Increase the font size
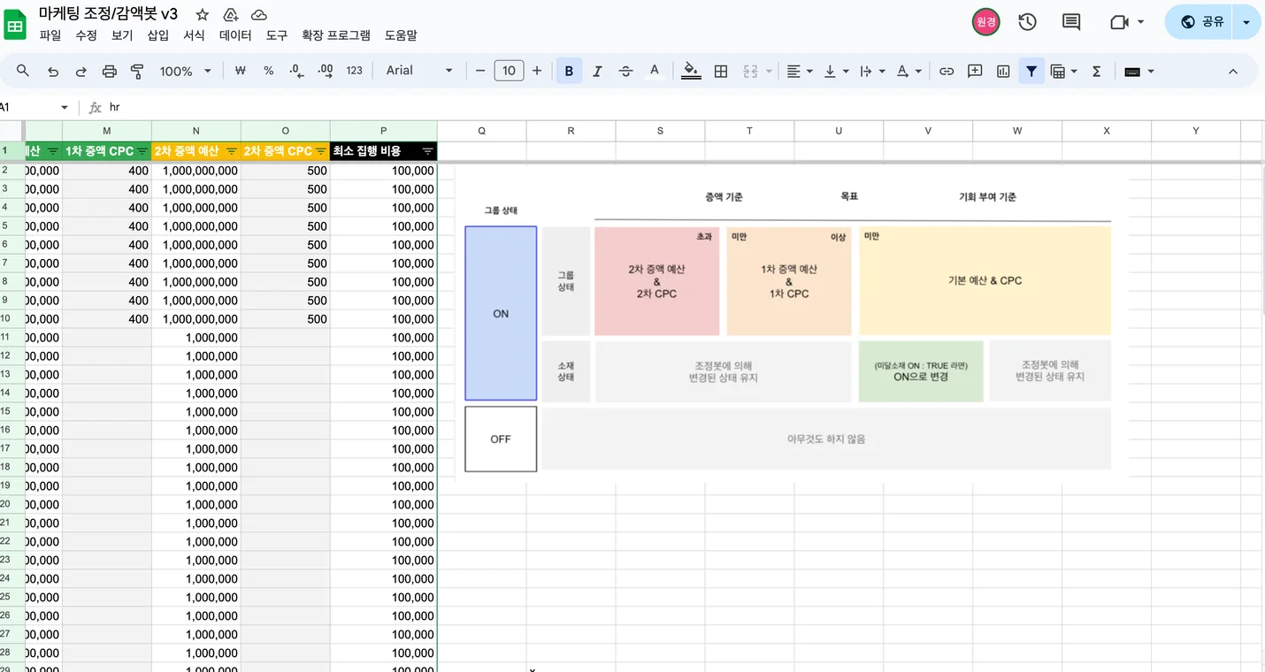This screenshot has height=672, width=1265. tap(537, 71)
